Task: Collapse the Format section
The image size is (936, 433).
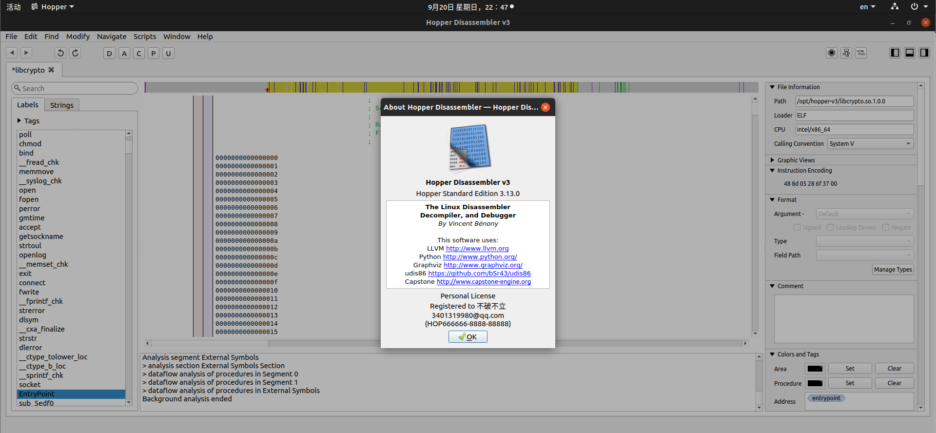Action: [x=772, y=199]
